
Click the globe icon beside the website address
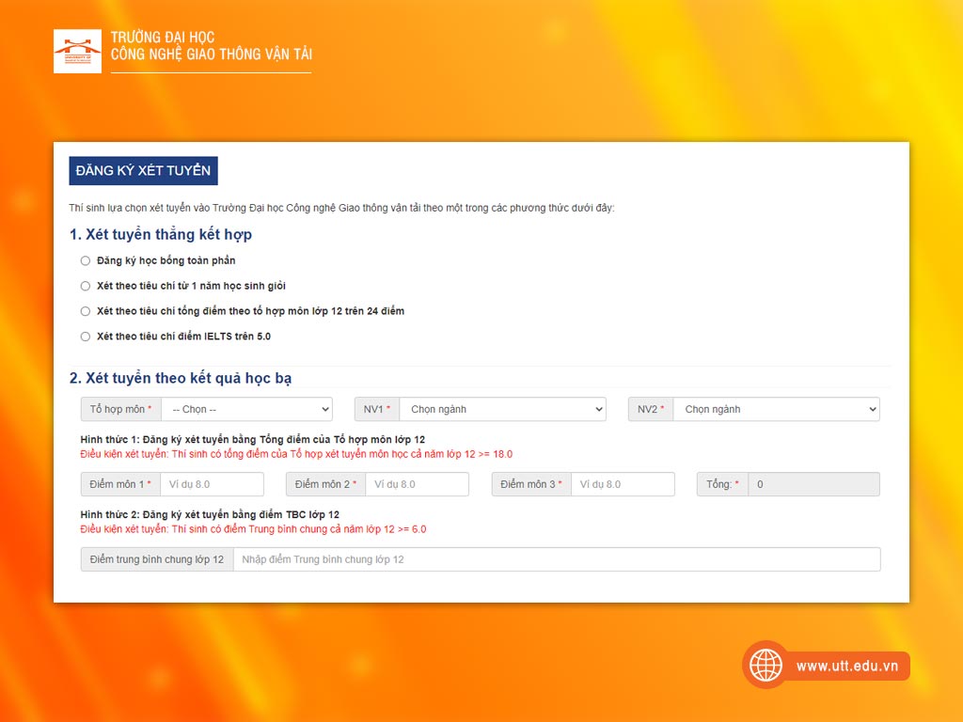point(766,666)
